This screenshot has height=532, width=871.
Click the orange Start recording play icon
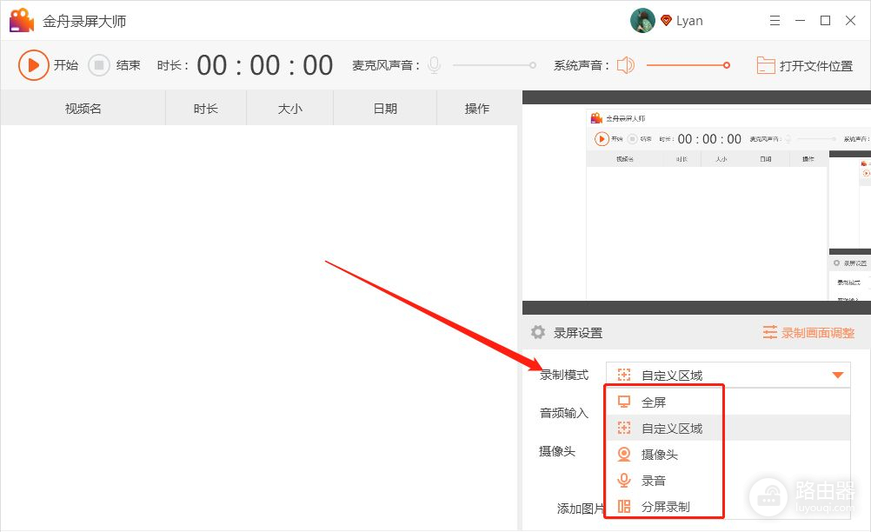[34, 65]
